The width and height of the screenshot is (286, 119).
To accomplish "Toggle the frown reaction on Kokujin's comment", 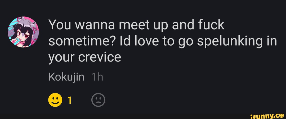I will [98, 100].
